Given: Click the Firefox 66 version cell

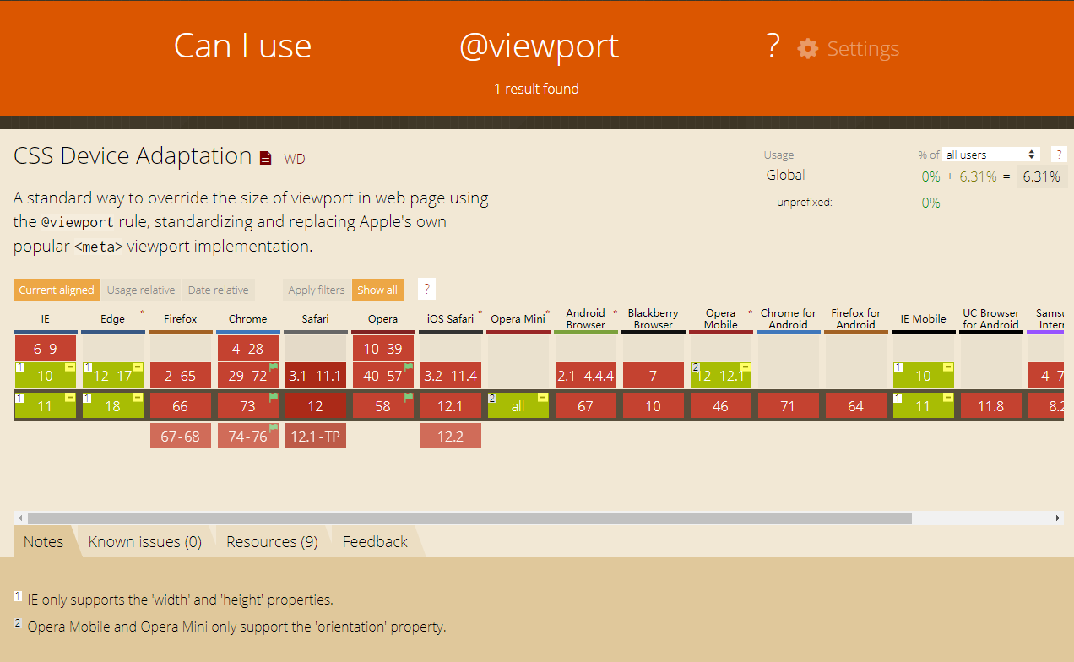Looking at the screenshot, I should [x=181, y=406].
